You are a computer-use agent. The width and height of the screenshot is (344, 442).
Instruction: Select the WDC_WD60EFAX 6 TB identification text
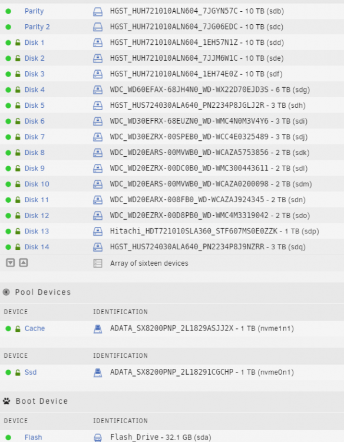pos(210,90)
